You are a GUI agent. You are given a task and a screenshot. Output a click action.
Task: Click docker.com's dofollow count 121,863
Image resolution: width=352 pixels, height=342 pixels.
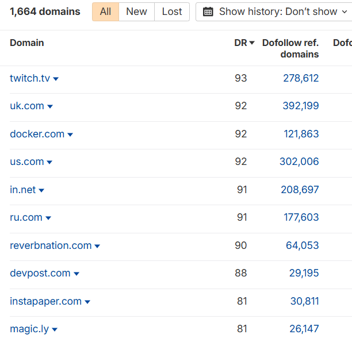click(301, 134)
